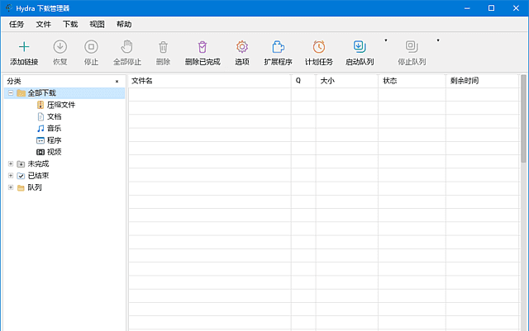The width and height of the screenshot is (529, 331).
Task: Expand the 未完成 tree node
Action: pyautogui.click(x=11, y=163)
